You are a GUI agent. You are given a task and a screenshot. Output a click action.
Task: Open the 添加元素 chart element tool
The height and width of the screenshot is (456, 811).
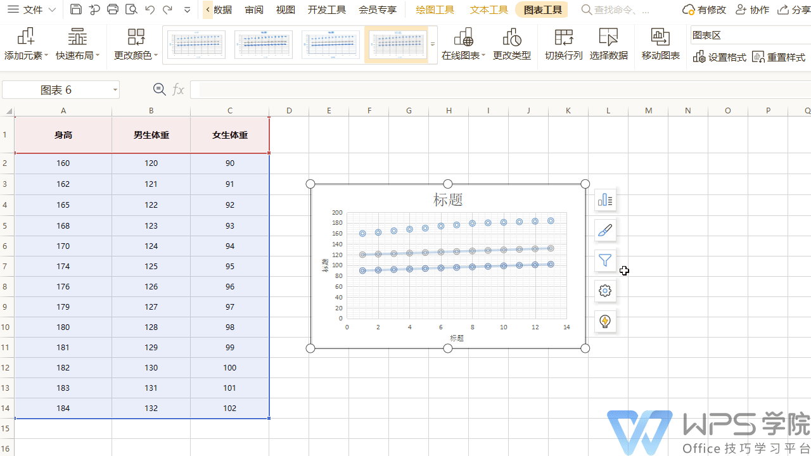25,44
